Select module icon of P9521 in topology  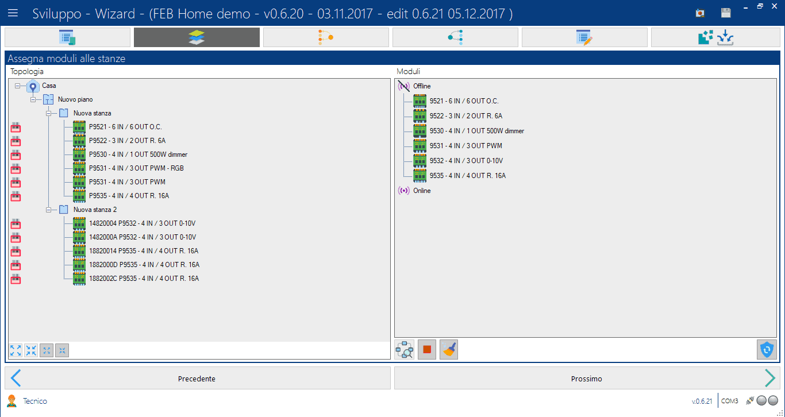[x=79, y=127]
